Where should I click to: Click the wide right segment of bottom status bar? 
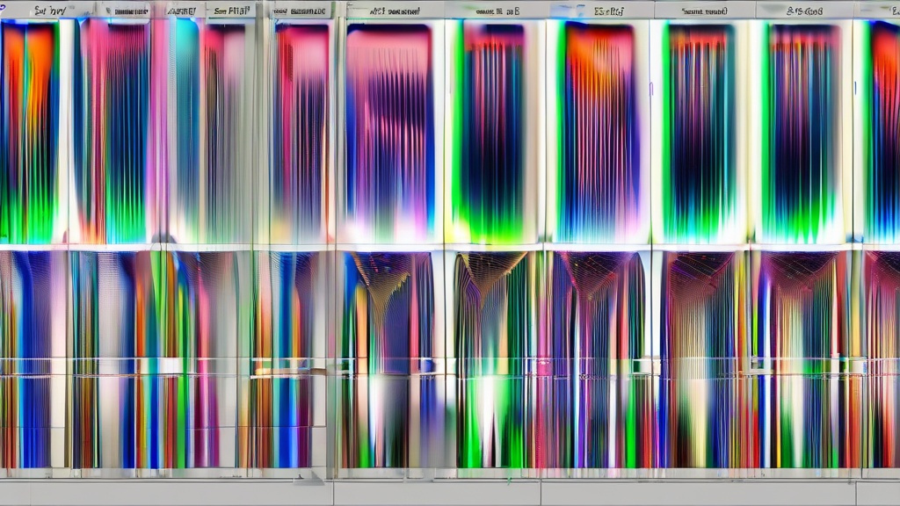coord(699,494)
